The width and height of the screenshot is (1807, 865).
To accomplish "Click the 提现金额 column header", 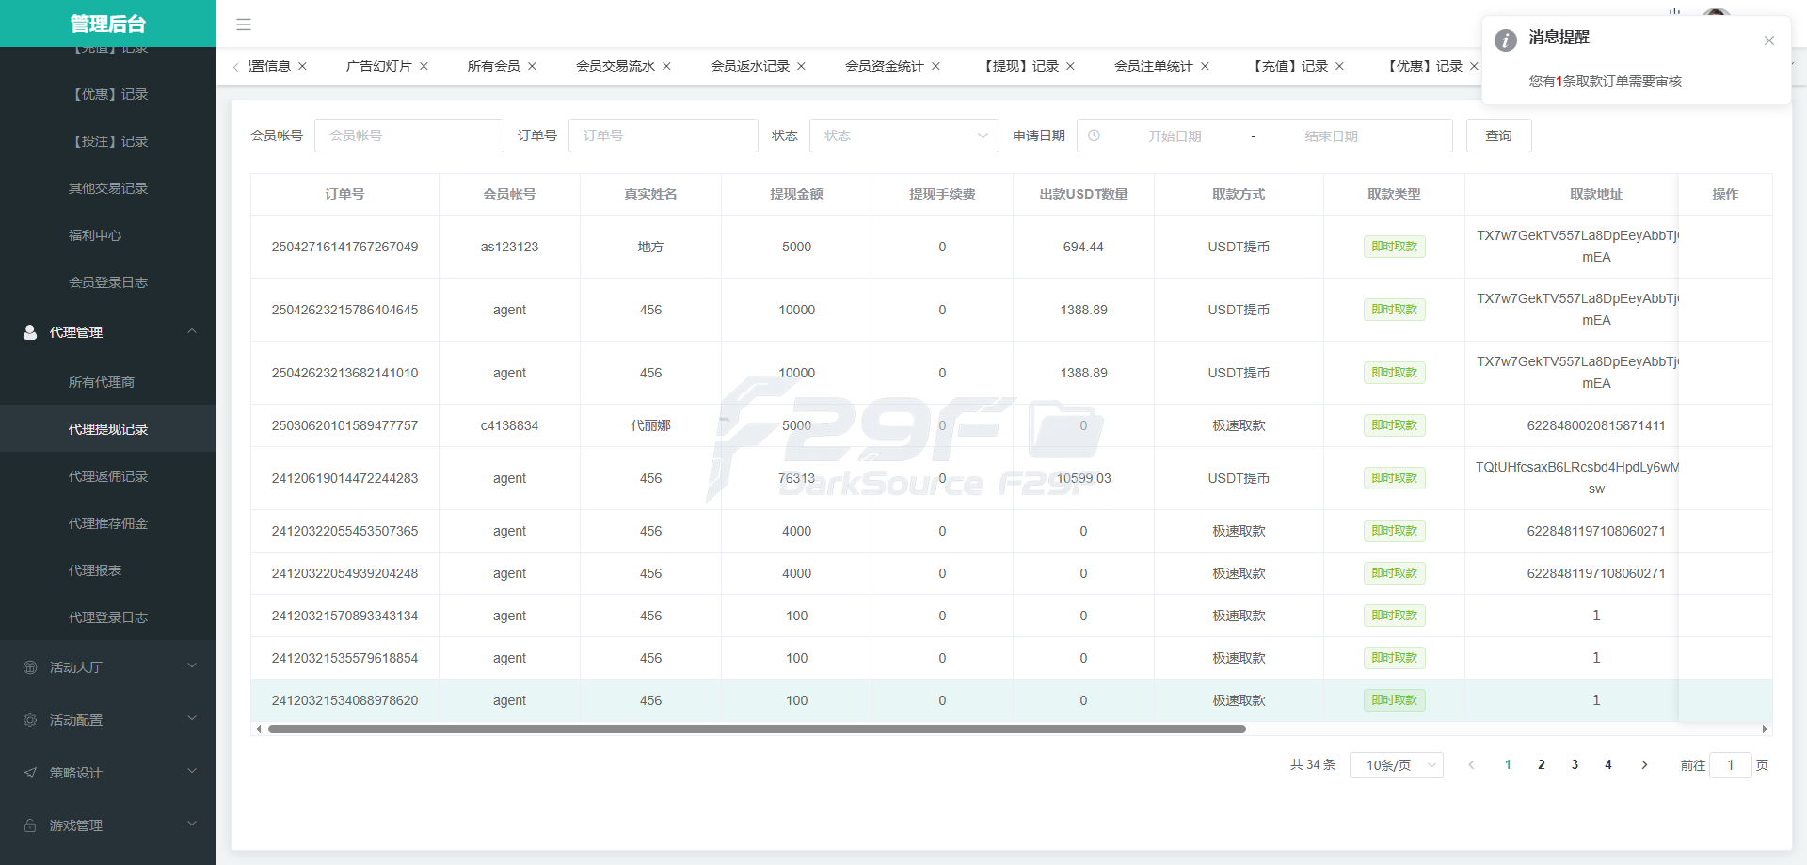I will click(796, 194).
